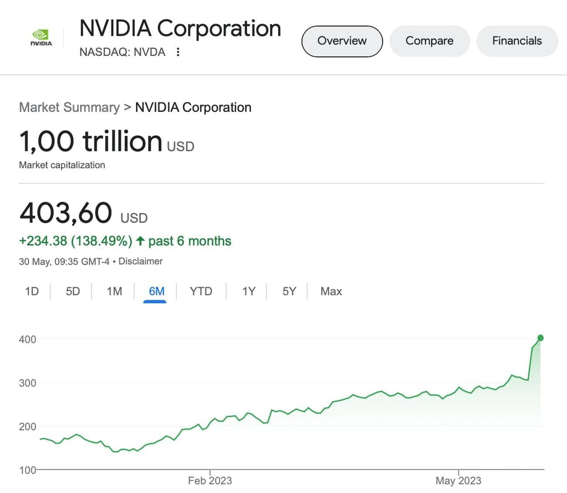The width and height of the screenshot is (567, 493).
Task: Click the currently active 6M range indicator
Action: (x=156, y=291)
